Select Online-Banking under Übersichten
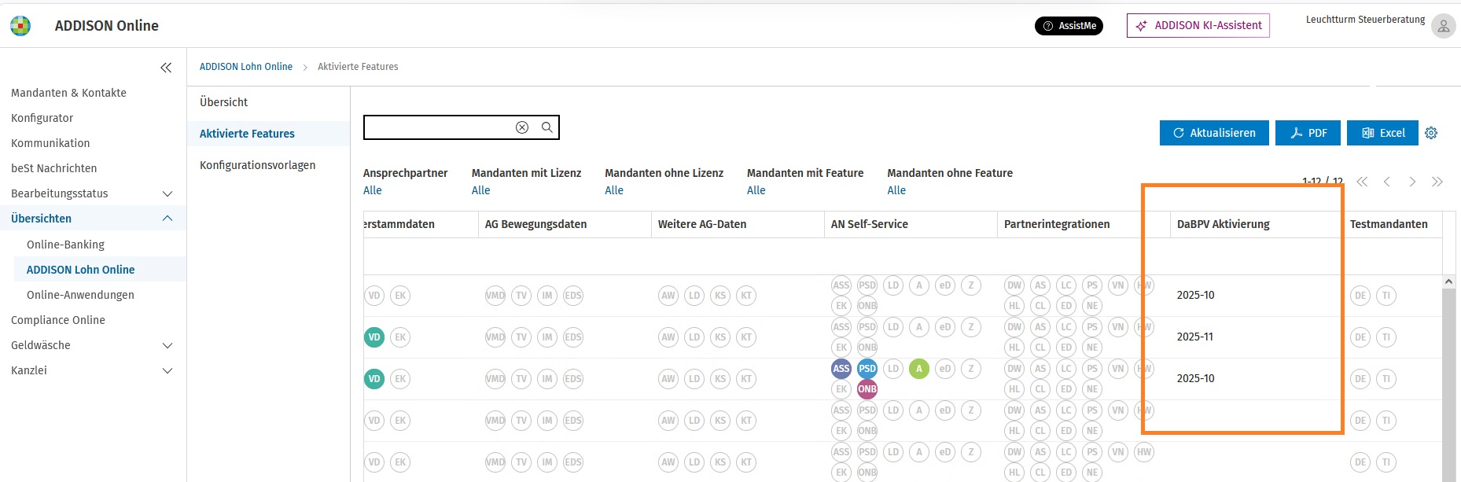 65,245
